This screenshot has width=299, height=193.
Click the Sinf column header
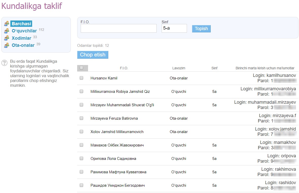pos(214,68)
